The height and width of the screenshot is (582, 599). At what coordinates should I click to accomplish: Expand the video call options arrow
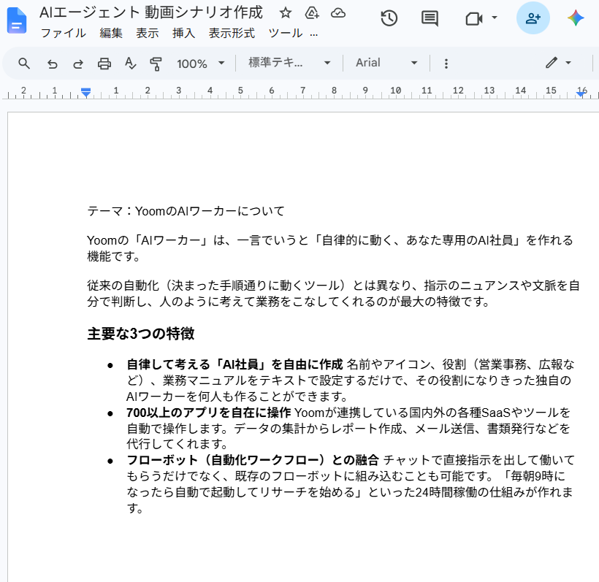495,18
